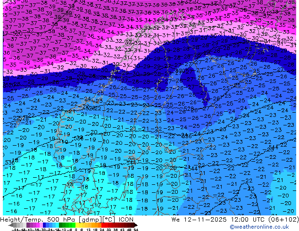Click the dark brown right arrow end of the scale

[136, 225]
